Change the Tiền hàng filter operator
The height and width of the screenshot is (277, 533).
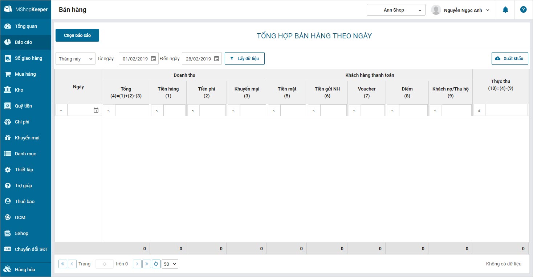tap(157, 110)
